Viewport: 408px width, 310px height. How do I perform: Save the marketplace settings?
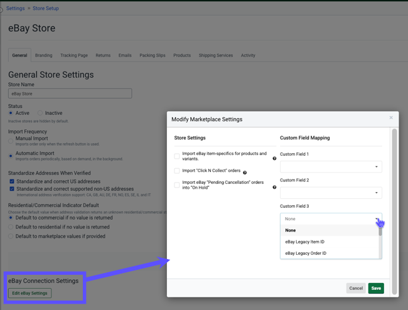[x=376, y=288]
